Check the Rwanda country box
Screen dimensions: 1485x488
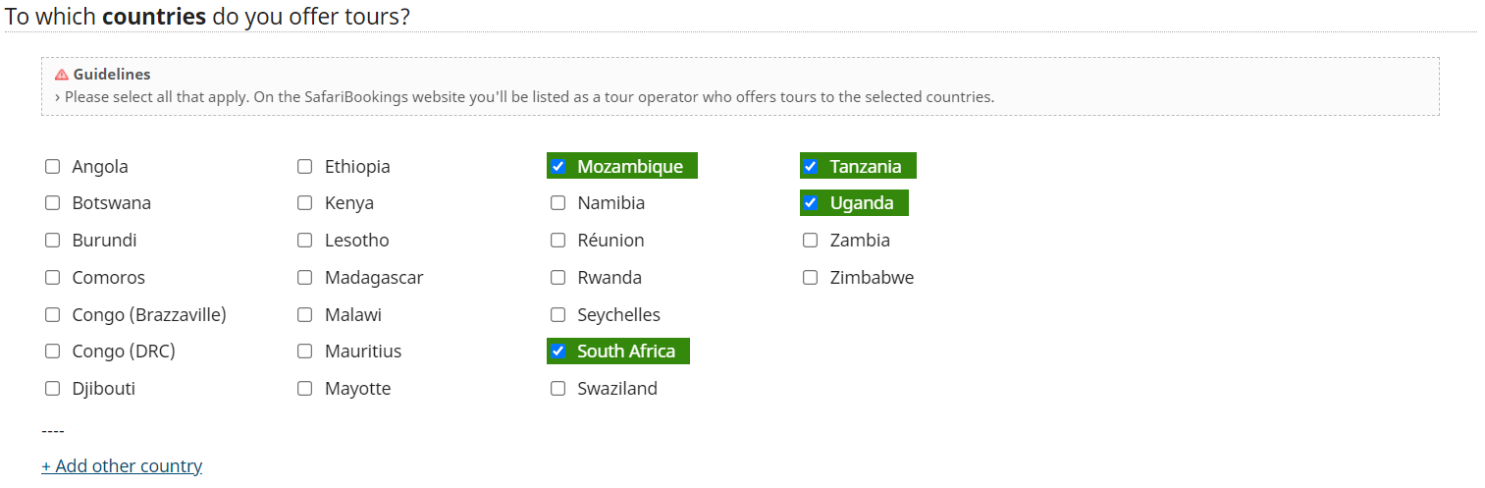click(558, 278)
